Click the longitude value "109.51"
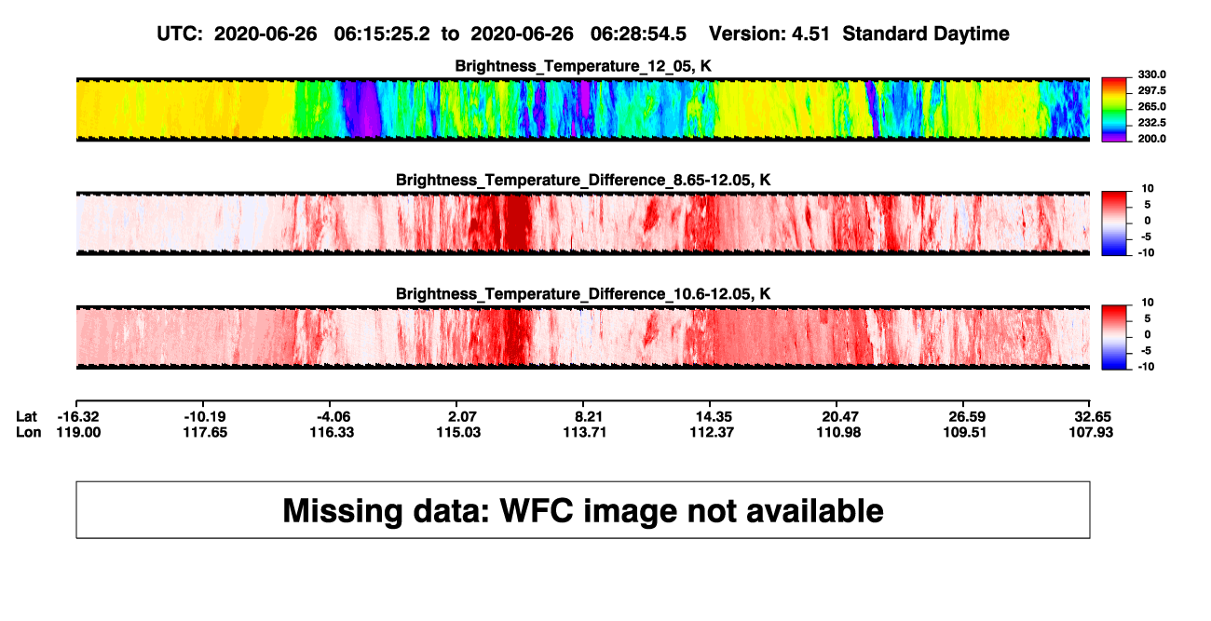1211x621 pixels. [966, 432]
